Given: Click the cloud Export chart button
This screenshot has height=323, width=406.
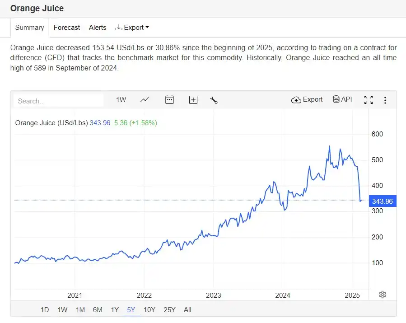Looking at the screenshot, I should click(307, 100).
